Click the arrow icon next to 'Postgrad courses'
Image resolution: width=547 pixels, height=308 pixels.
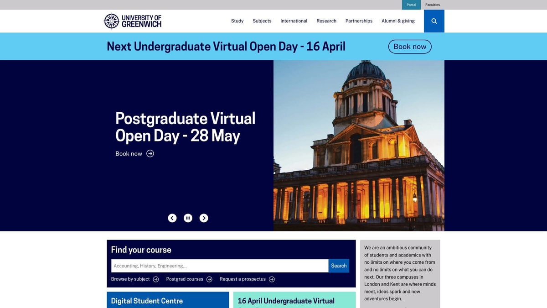click(209, 279)
